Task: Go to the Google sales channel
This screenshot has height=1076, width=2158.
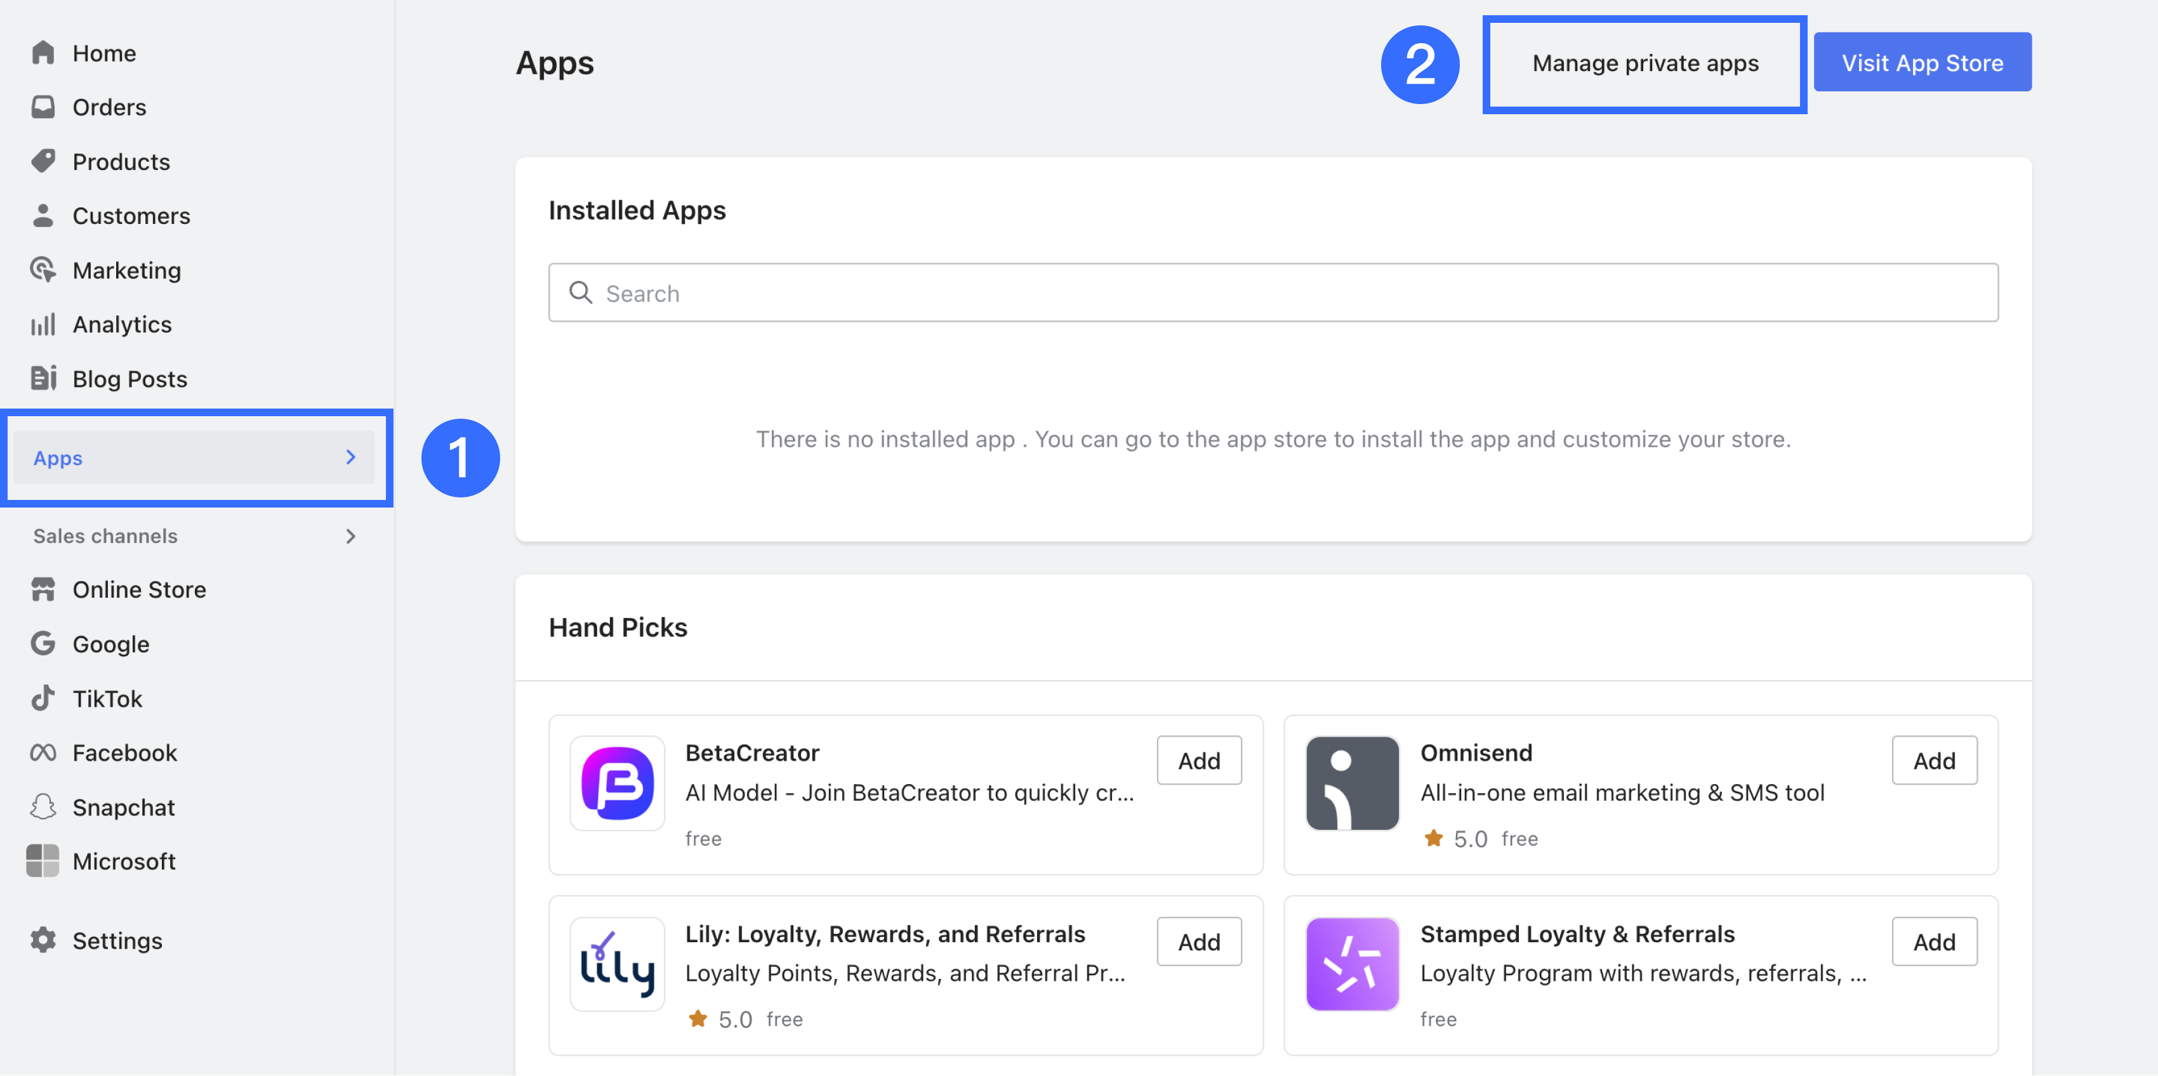Action: pos(110,644)
